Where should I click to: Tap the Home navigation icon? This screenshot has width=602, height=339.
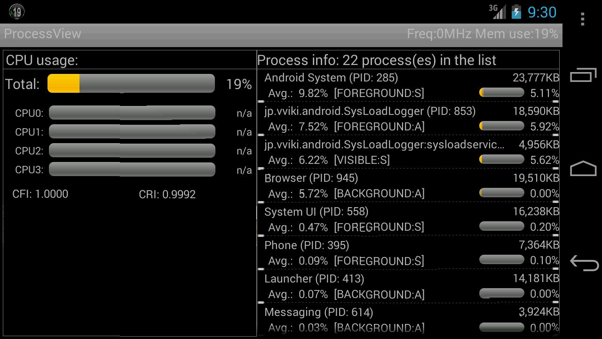point(582,167)
